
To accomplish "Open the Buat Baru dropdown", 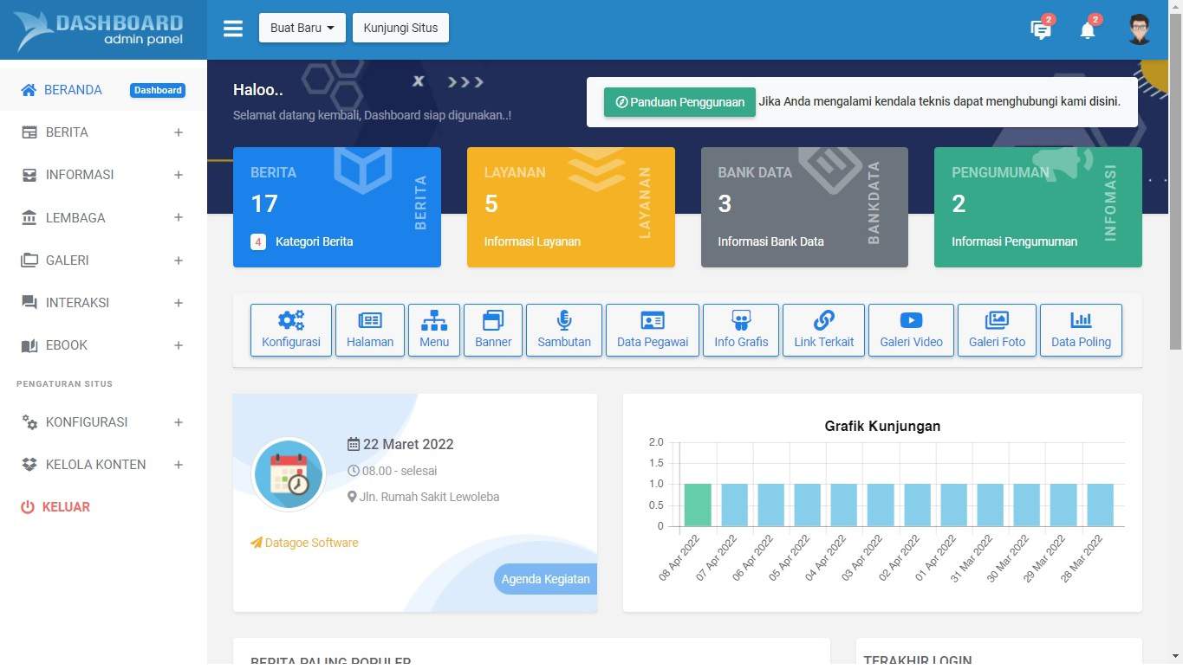I will (x=302, y=27).
